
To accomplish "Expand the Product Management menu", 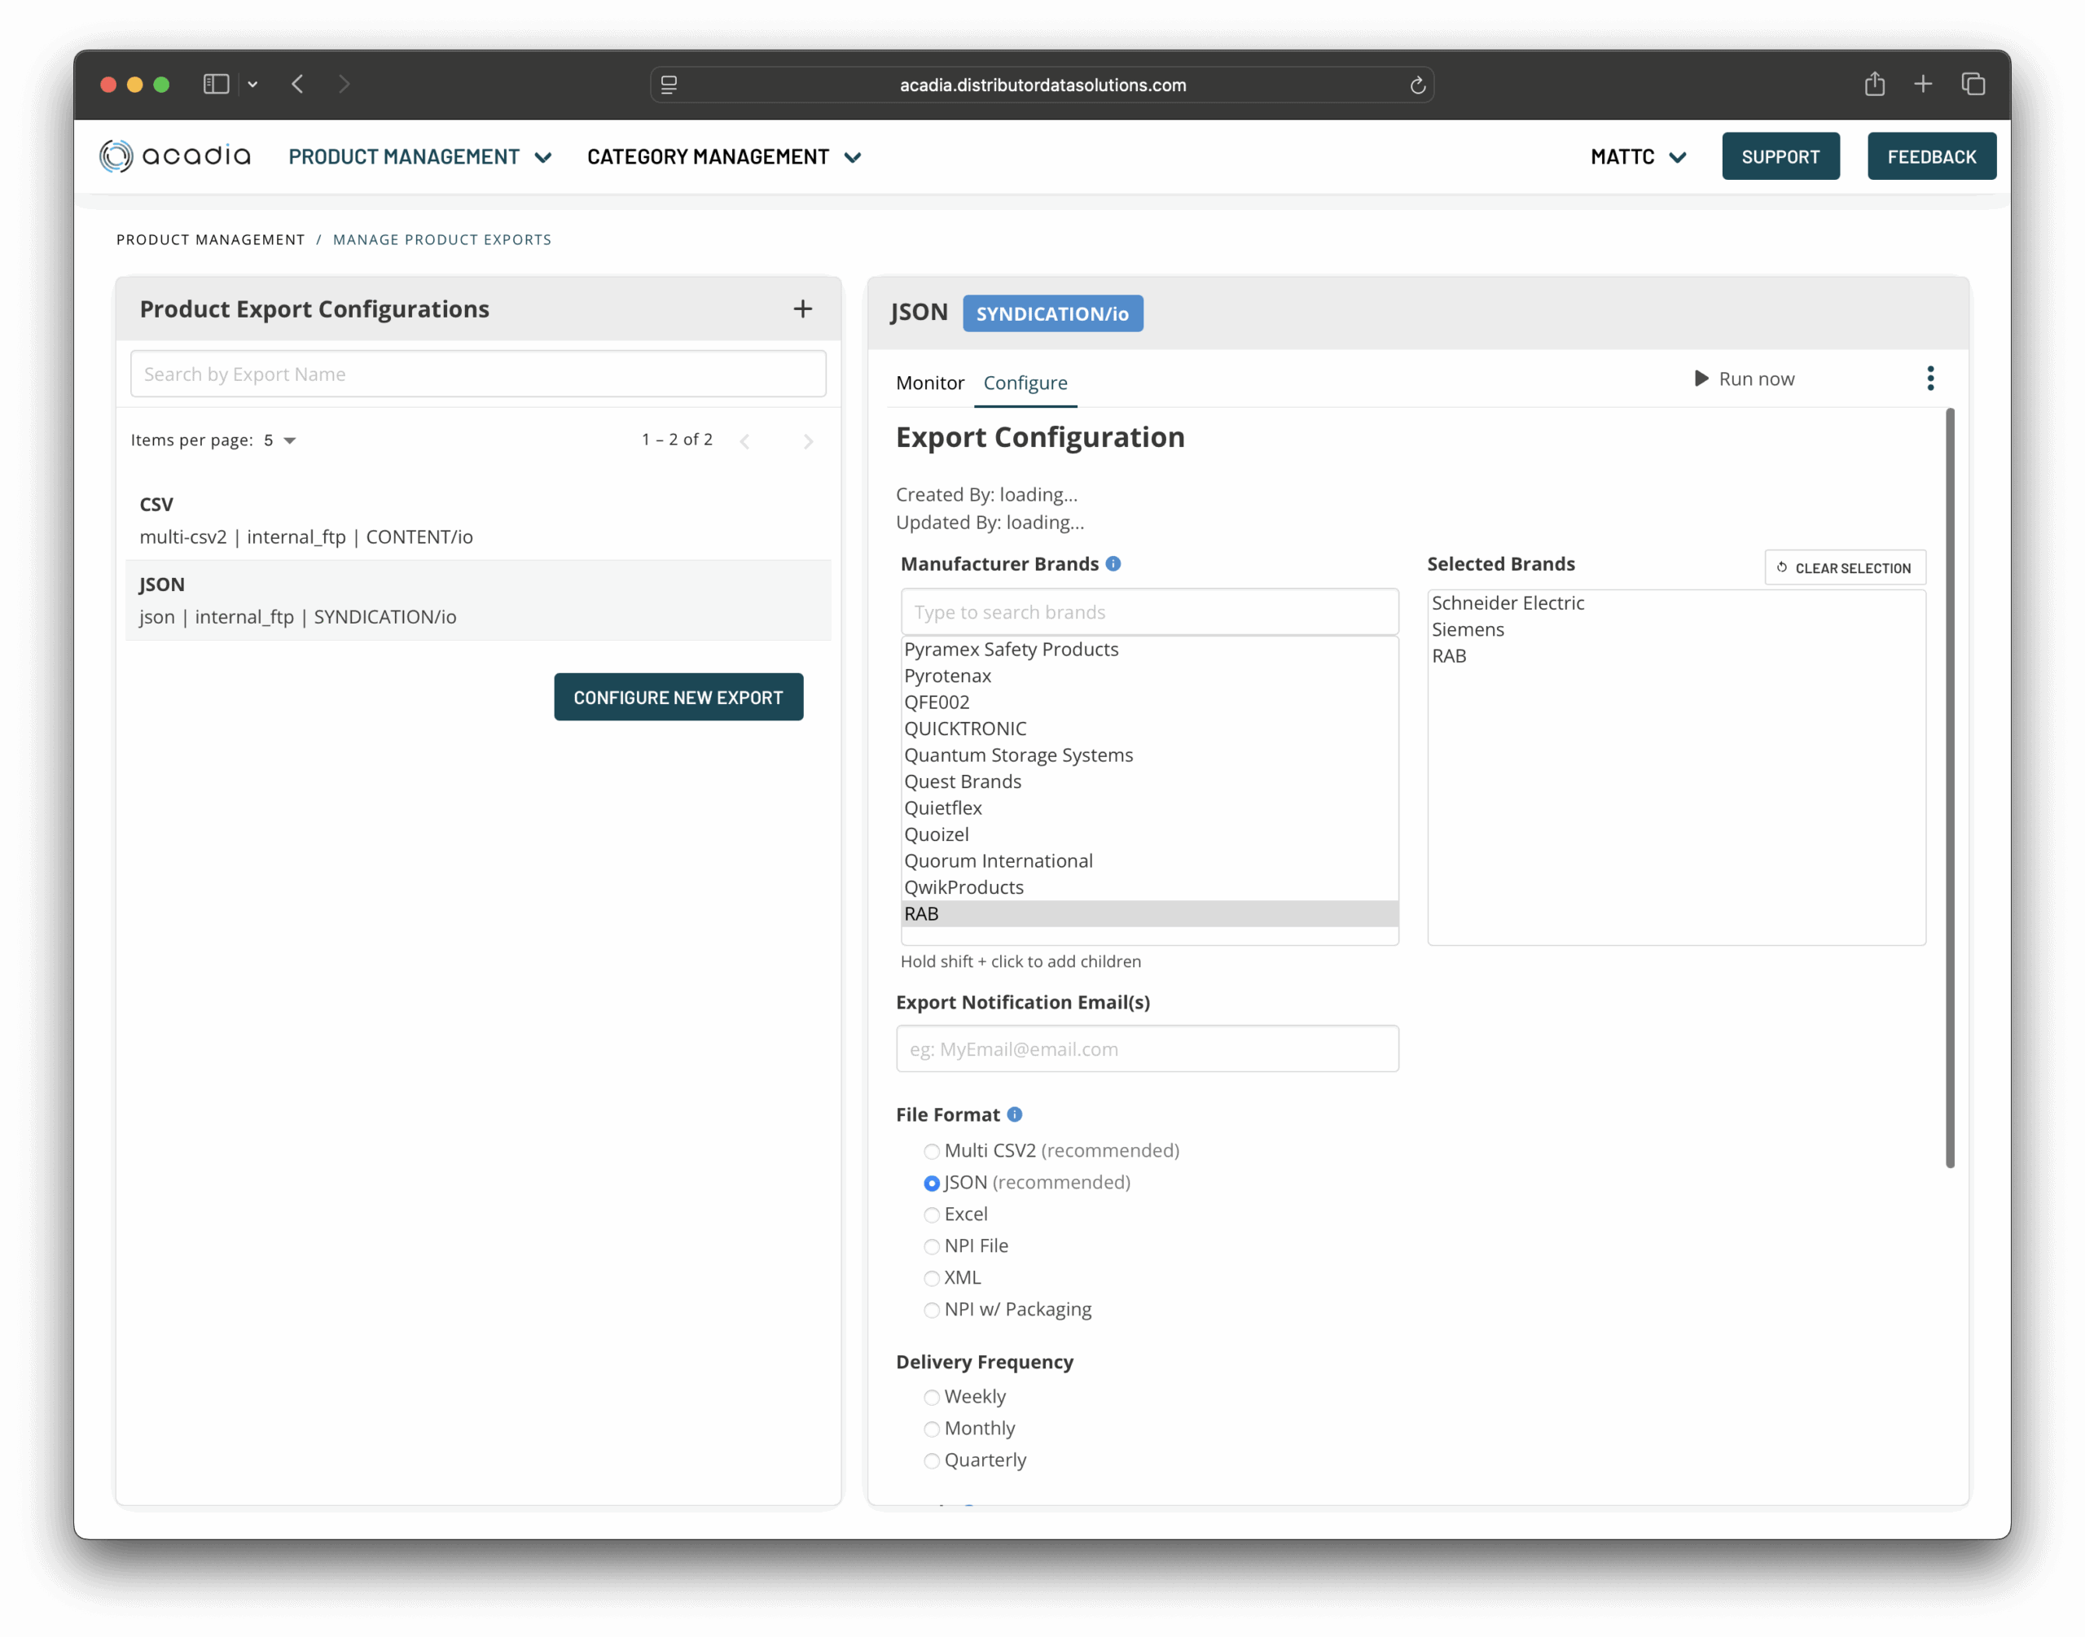I will pos(419,157).
